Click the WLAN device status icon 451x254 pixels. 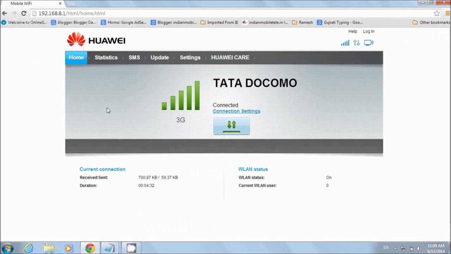369,43
